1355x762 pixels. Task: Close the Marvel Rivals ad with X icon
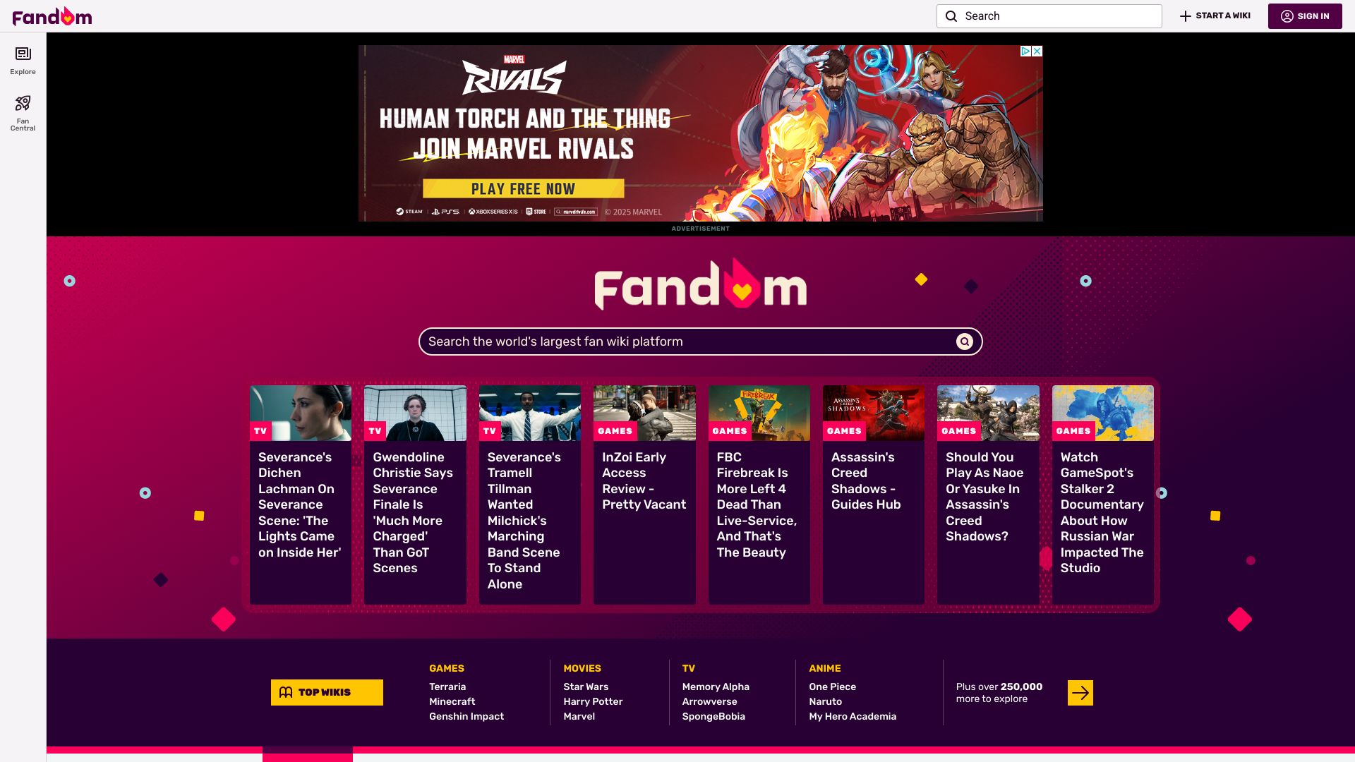coord(1037,52)
